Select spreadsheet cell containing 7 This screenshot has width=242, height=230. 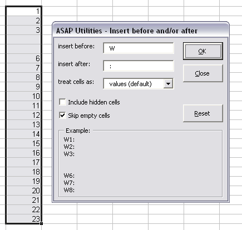coord(24,68)
